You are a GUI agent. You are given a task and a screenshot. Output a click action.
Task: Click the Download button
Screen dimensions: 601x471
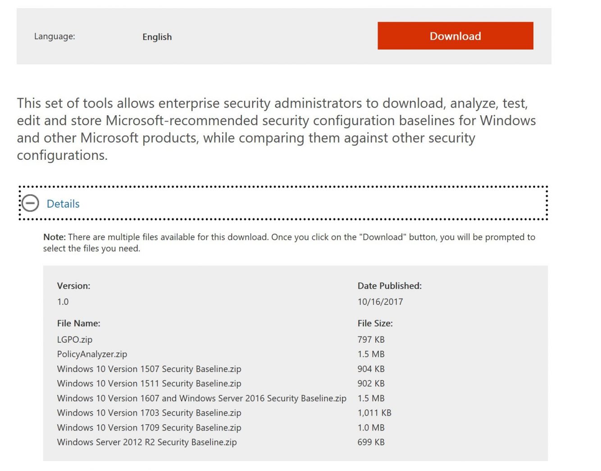tap(455, 36)
